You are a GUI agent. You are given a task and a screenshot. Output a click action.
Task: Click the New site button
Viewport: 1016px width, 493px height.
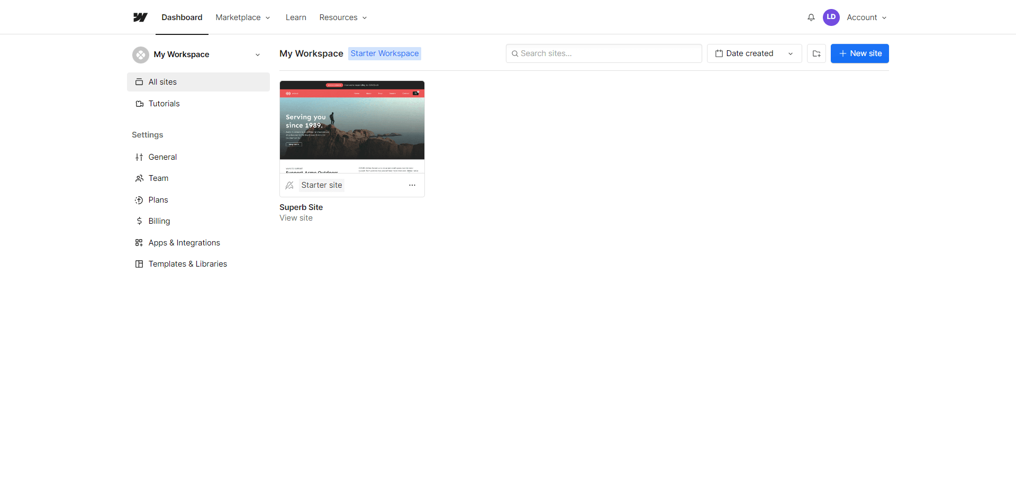[859, 53]
